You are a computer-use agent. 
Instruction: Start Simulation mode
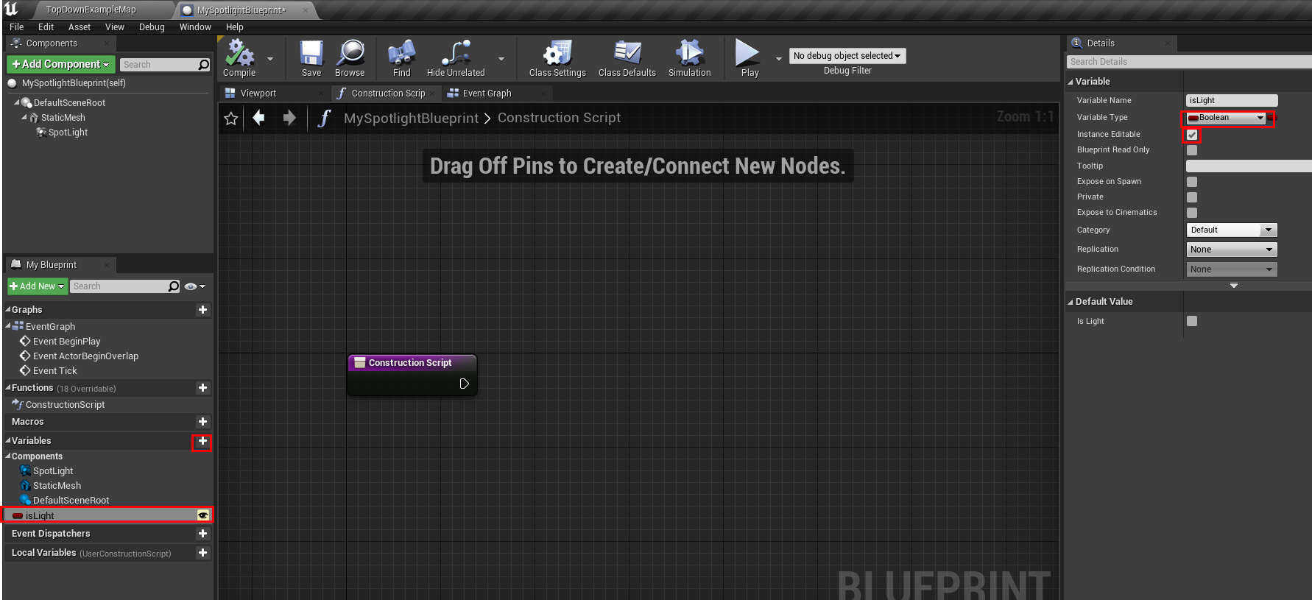689,58
